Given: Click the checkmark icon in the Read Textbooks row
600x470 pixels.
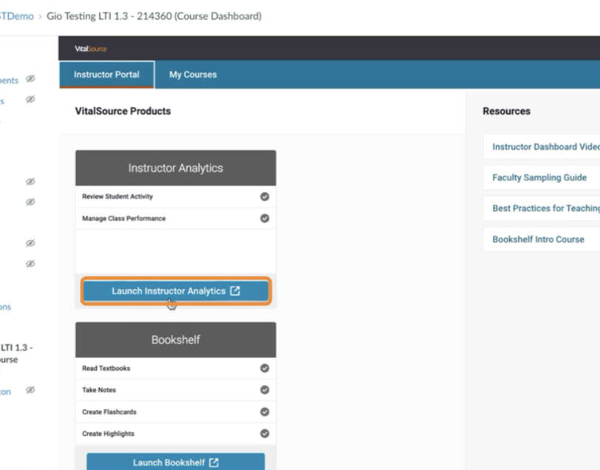Looking at the screenshot, I should point(265,368).
